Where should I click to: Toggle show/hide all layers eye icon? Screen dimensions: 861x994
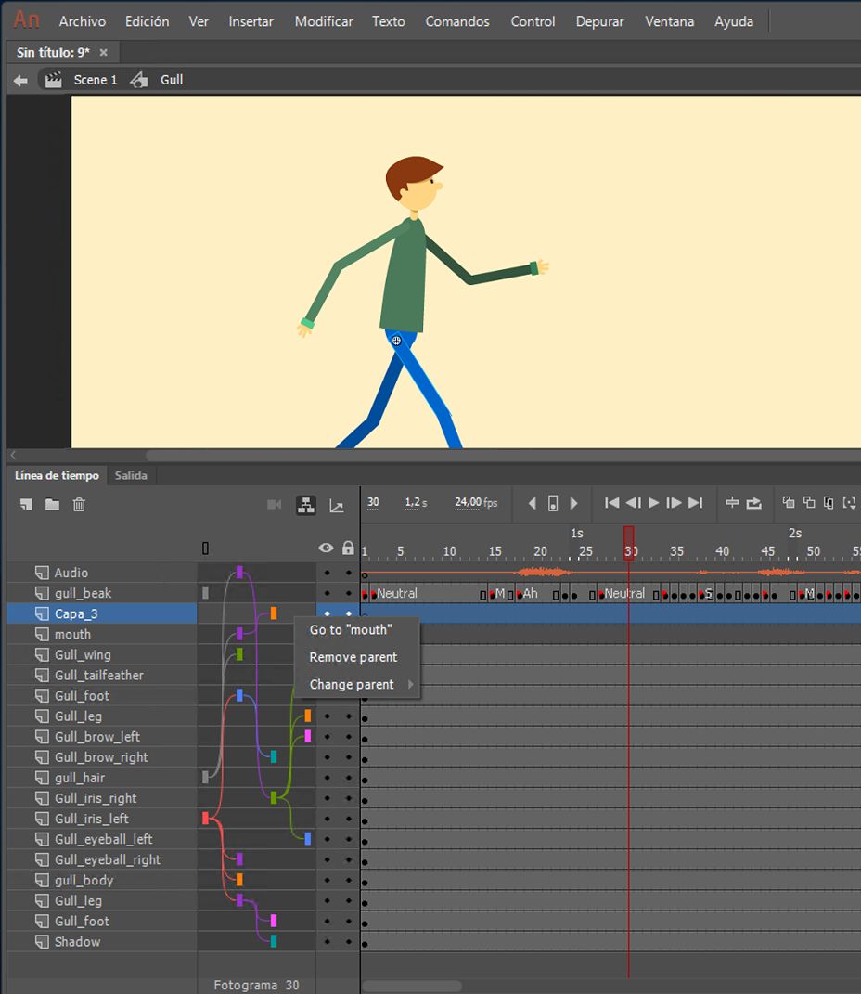pyautogui.click(x=326, y=549)
